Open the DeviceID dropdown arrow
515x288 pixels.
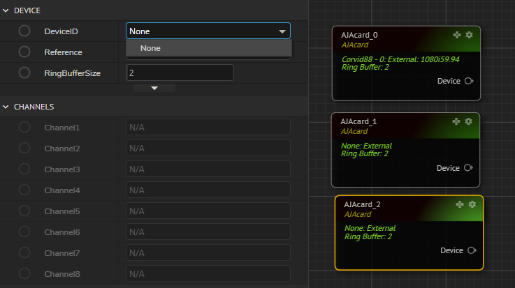(282, 31)
